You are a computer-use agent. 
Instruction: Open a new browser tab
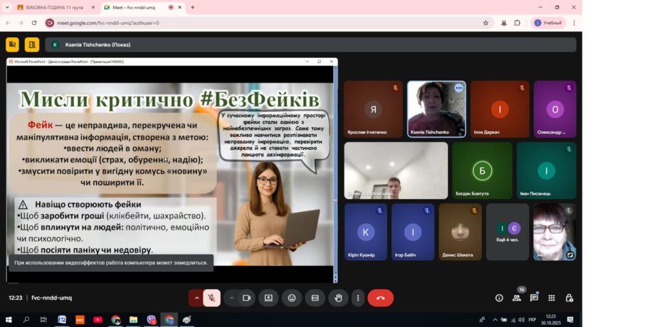(192, 7)
